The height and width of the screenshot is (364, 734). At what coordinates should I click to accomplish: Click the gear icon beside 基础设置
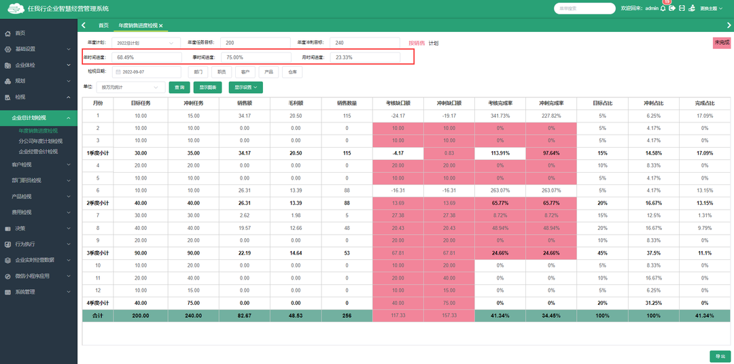[7, 49]
